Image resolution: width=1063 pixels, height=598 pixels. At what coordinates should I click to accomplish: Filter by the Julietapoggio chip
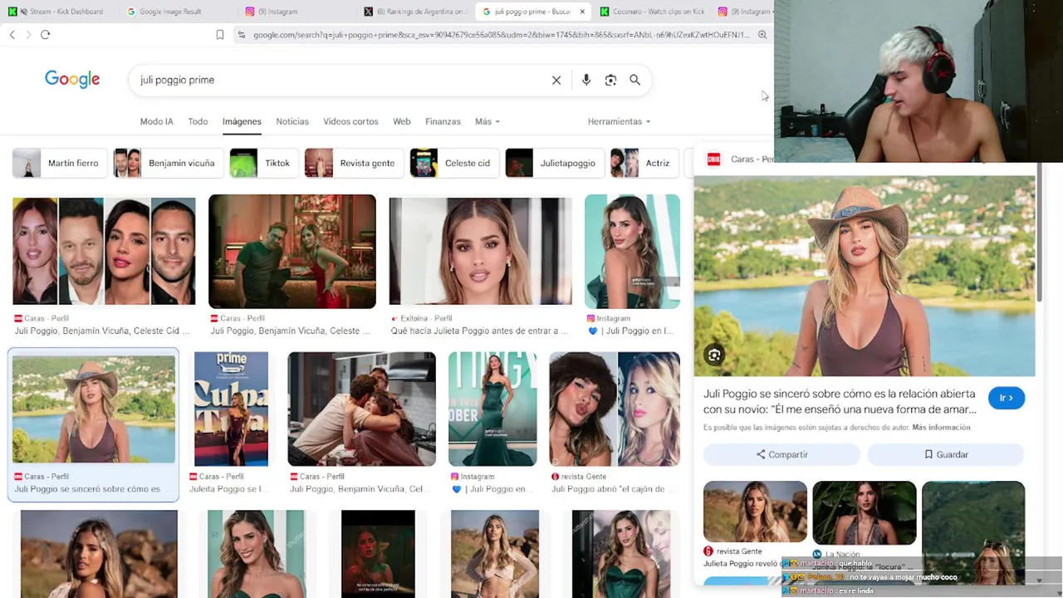pyautogui.click(x=554, y=163)
